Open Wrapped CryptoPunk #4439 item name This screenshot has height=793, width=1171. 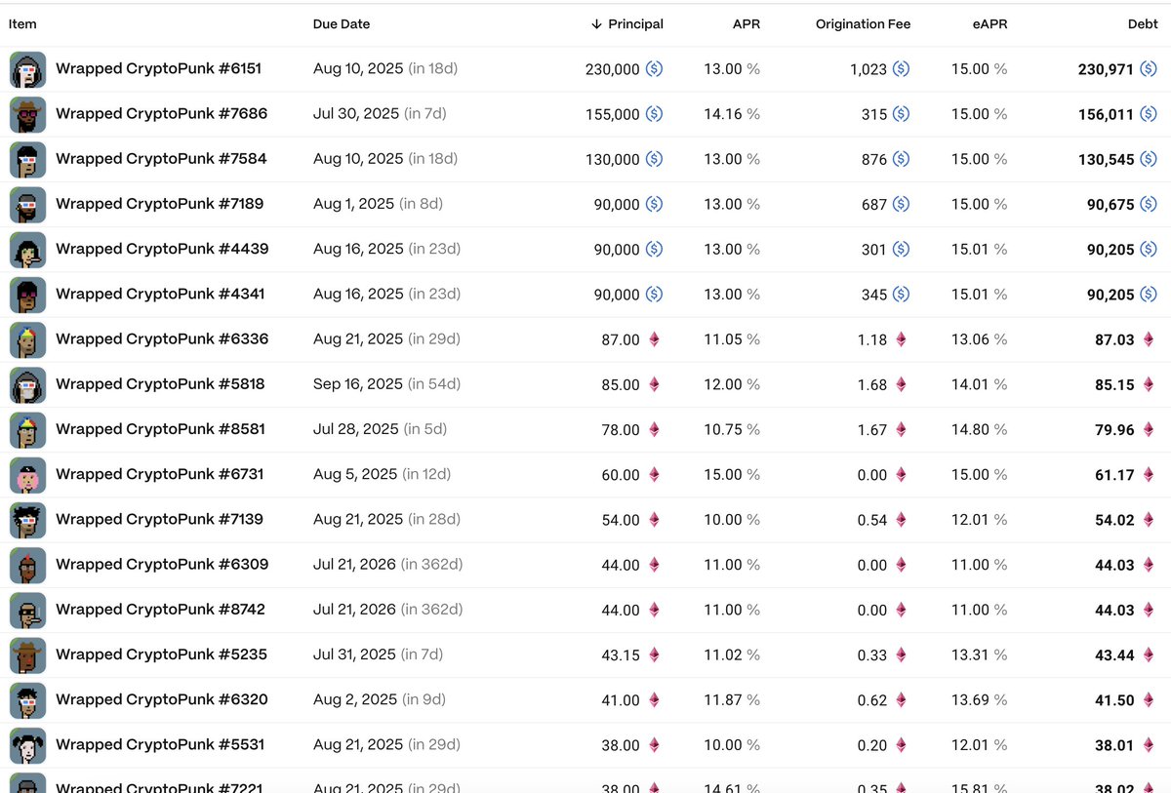pyautogui.click(x=162, y=249)
